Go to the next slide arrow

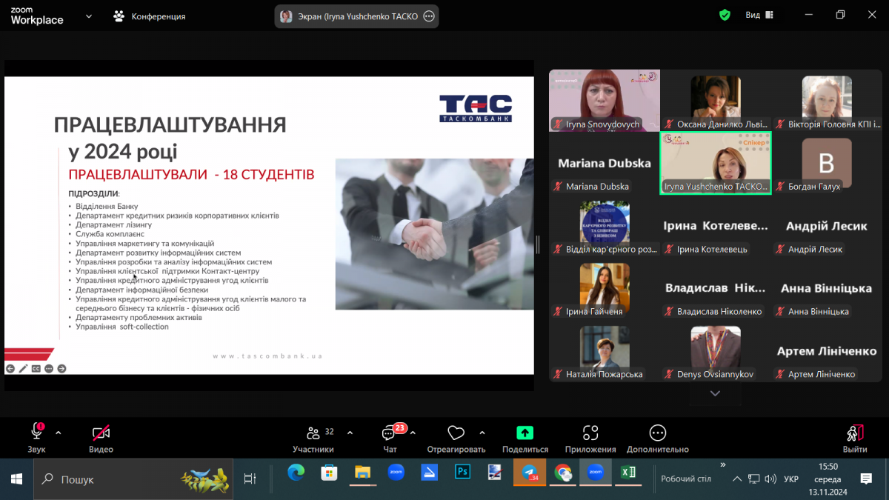[62, 368]
